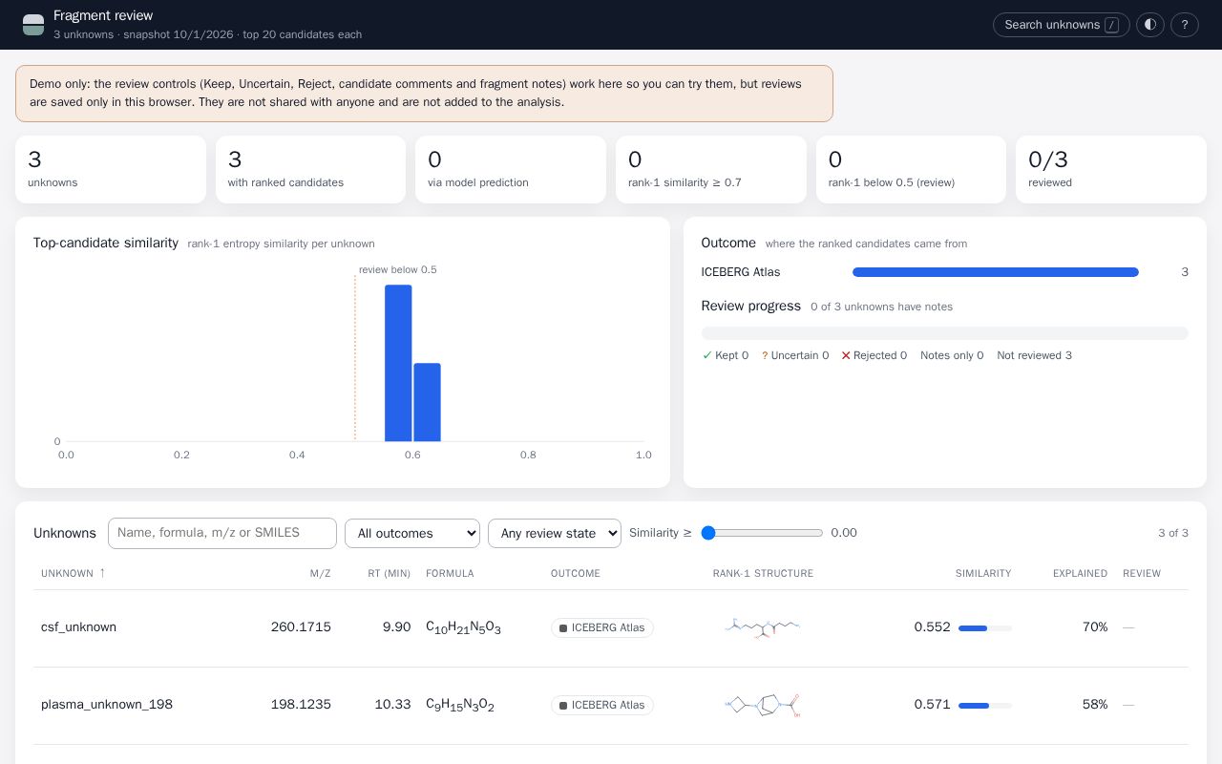1222x764 pixels.
Task: Sort by the Explained column header
Action: point(1080,573)
